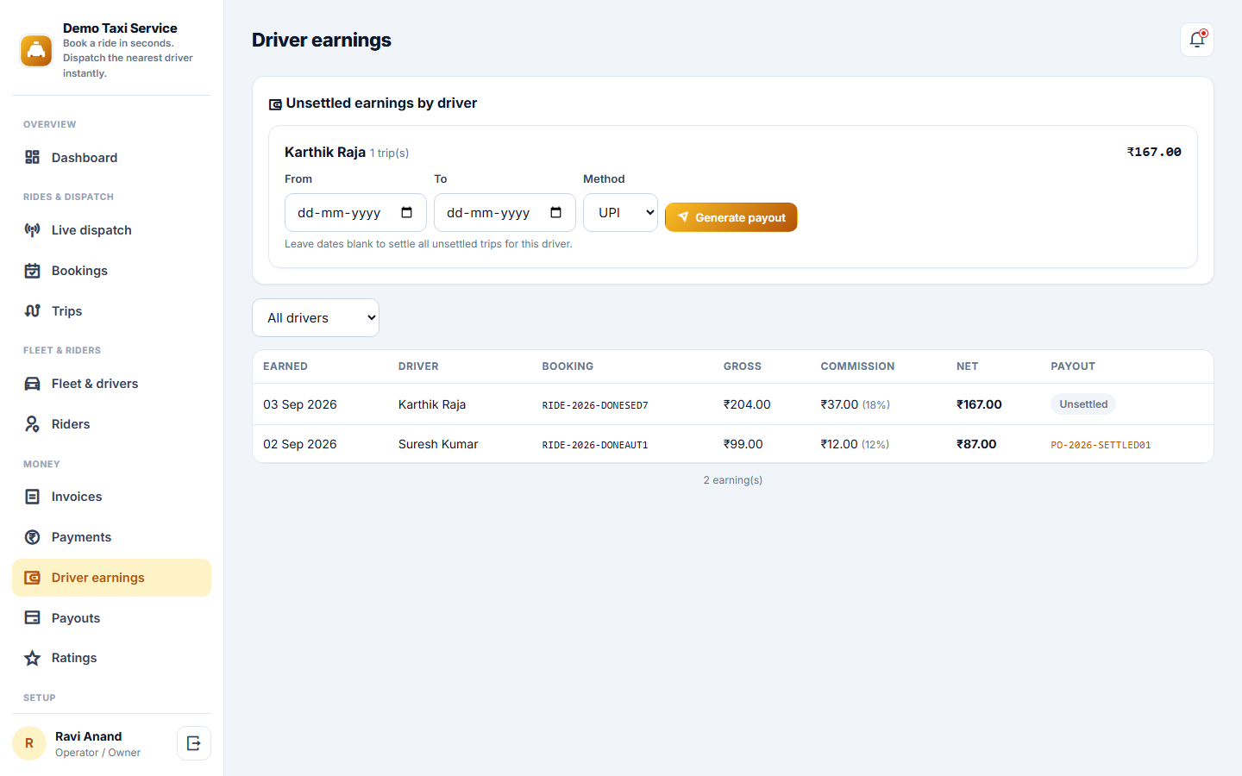Click the Ratings star icon
The height and width of the screenshot is (776, 1242).
click(x=32, y=658)
